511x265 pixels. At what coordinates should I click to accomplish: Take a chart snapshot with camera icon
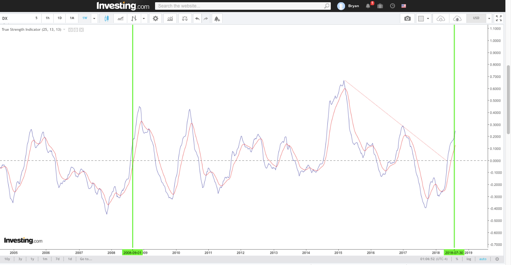[407, 18]
